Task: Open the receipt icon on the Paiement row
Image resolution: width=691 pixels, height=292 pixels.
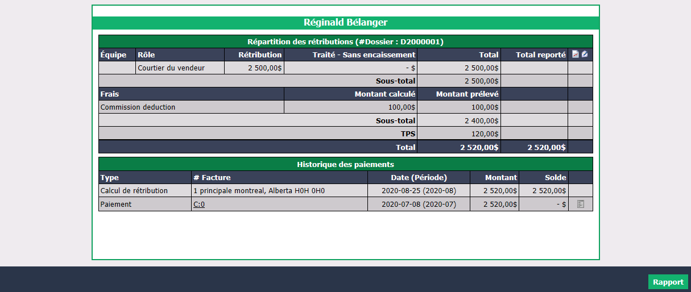Action: (x=581, y=204)
